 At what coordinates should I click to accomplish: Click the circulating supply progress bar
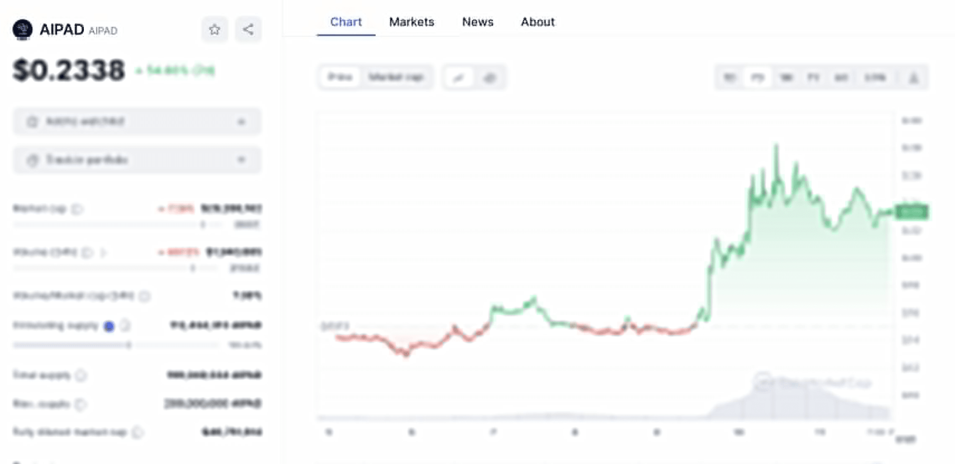coord(115,345)
